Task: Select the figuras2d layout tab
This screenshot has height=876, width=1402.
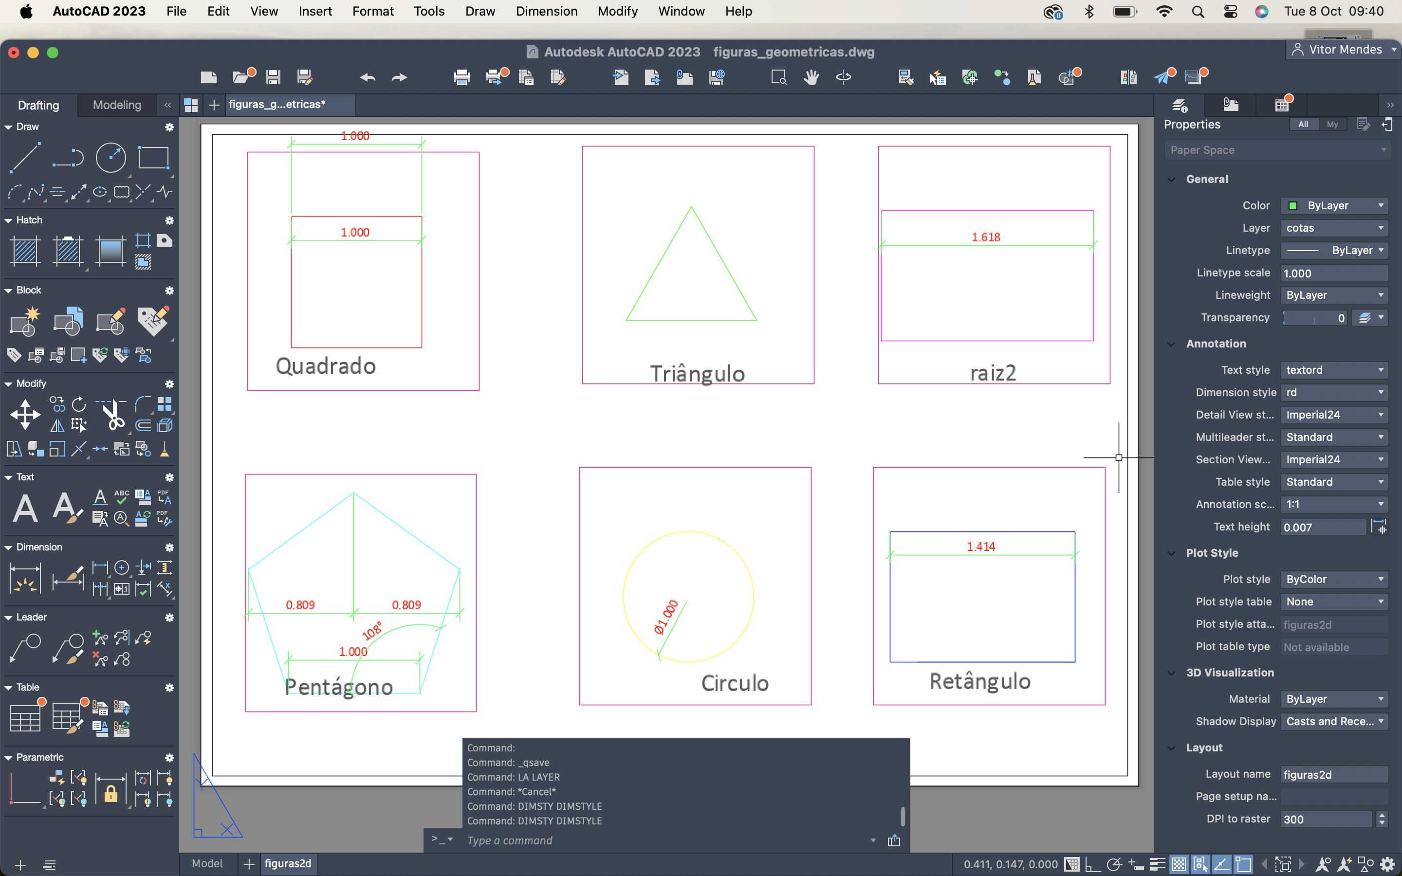Action: [x=288, y=864]
